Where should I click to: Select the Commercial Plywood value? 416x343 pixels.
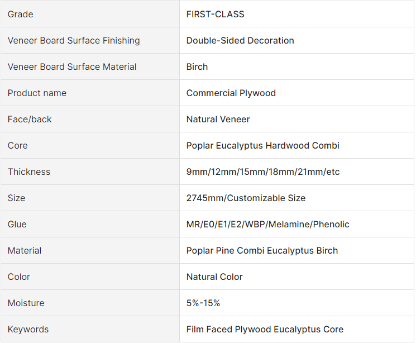(x=231, y=93)
